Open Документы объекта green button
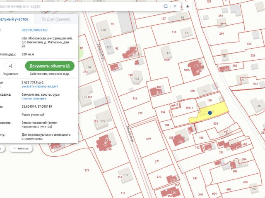This screenshot has height=198, width=265. tap(50, 66)
